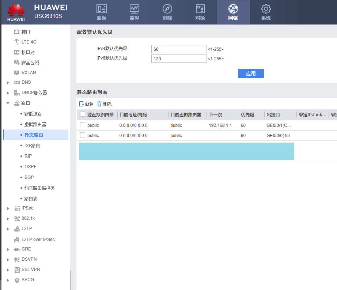The width and height of the screenshot is (337, 290).
Task: Select OSPF in the routing menu
Action: click(x=30, y=167)
